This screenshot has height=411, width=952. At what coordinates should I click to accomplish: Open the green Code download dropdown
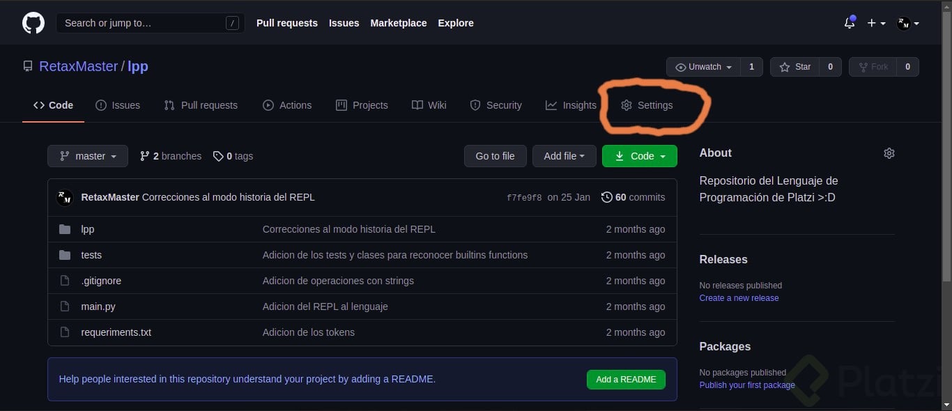[x=640, y=156]
